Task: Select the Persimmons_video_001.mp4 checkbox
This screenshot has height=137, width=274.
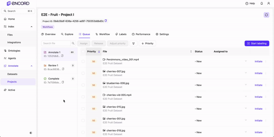Action: tap(83, 61)
